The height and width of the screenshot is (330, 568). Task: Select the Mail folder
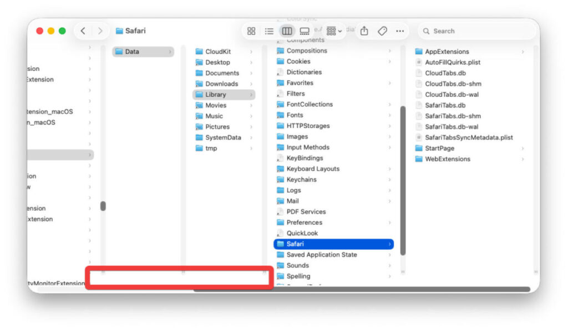(333, 202)
